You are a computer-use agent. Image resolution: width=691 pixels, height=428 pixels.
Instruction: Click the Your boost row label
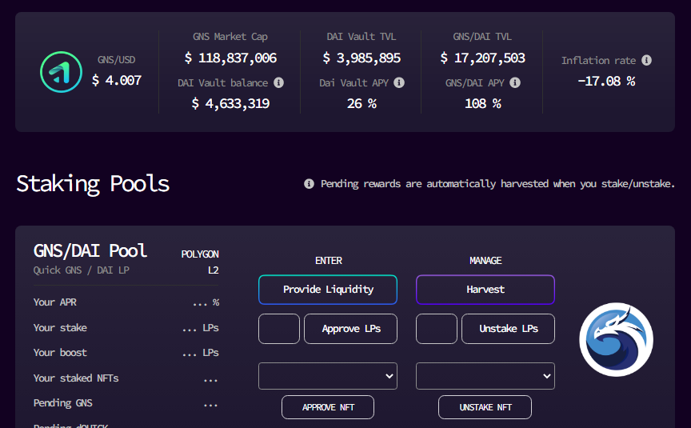pyautogui.click(x=60, y=353)
